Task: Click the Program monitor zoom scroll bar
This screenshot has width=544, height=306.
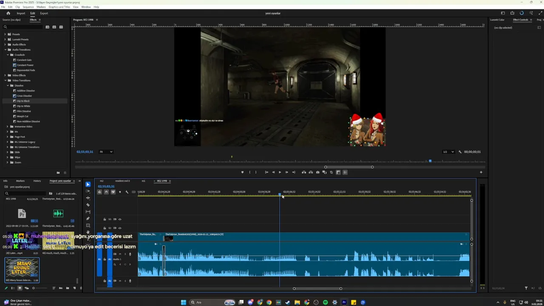Action: tap(349, 167)
